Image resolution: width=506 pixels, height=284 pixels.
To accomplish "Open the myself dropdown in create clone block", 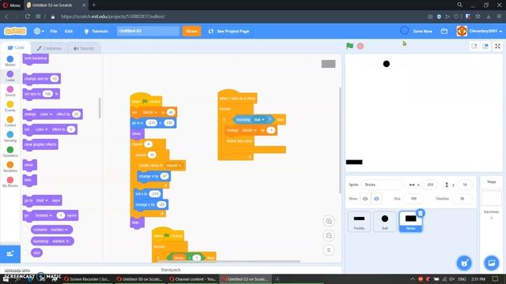I will 174,166.
